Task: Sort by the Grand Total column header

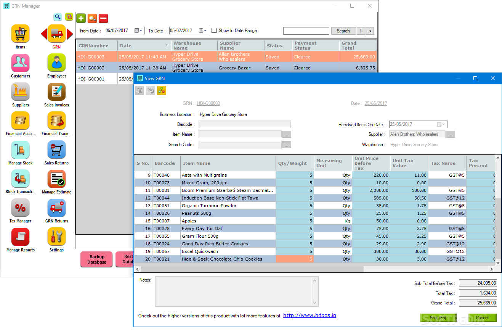Action: (358, 46)
